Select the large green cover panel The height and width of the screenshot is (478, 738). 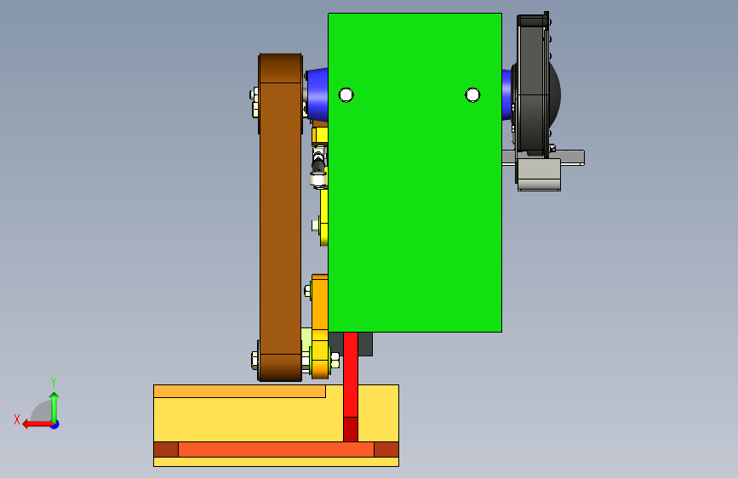pos(415,173)
